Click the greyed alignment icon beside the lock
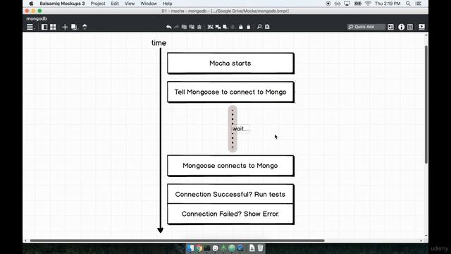 click(x=233, y=27)
